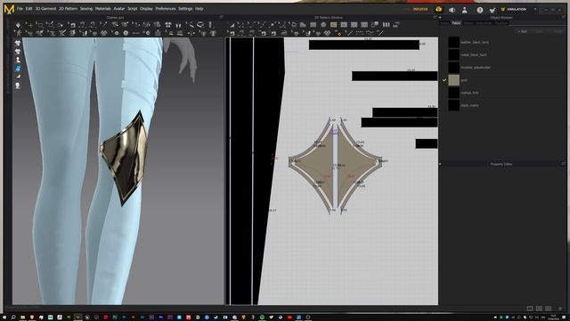Switch to the Button tab in Object Browser
The width and height of the screenshot is (570, 321).
click(468, 23)
